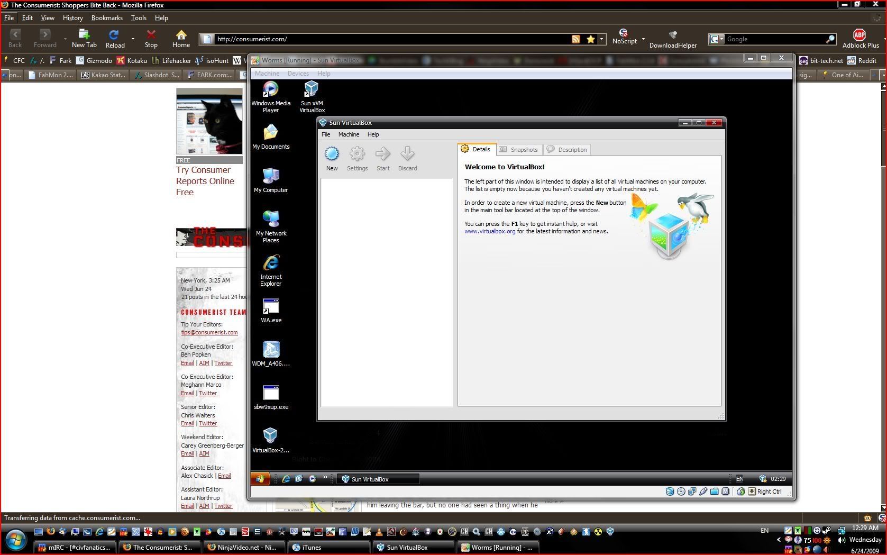Click the Adblock Plus toolbar icon
Viewport: 887px width, 555px height.
pos(860,39)
